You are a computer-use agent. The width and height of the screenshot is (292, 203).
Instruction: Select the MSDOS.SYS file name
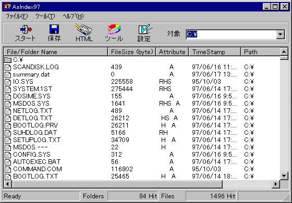tap(31, 104)
